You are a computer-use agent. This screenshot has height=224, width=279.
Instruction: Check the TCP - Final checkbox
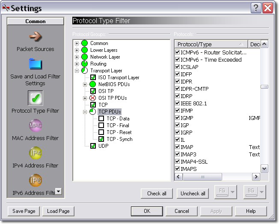[101, 125]
